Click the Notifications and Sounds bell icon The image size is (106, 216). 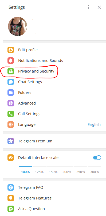(11, 61)
